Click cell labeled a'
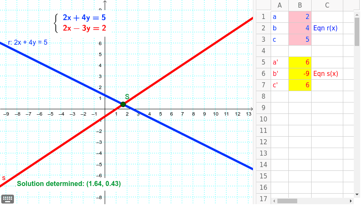The image size is (361, 205). tap(280, 62)
